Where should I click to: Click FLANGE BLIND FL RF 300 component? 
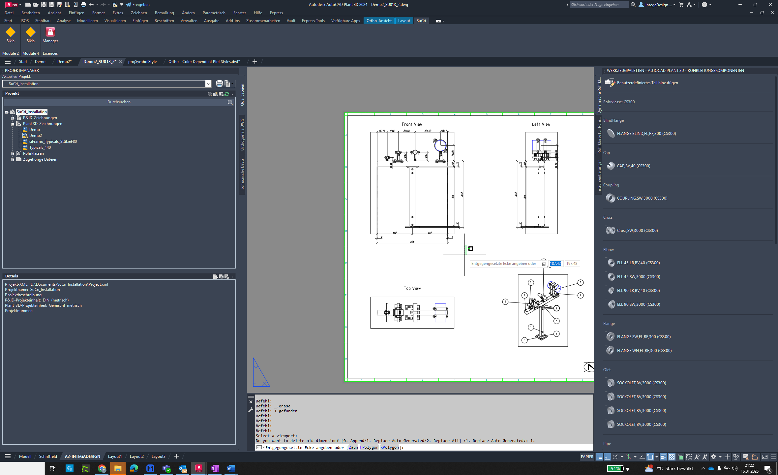coord(646,134)
